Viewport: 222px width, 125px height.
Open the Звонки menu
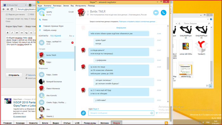point(66,6)
